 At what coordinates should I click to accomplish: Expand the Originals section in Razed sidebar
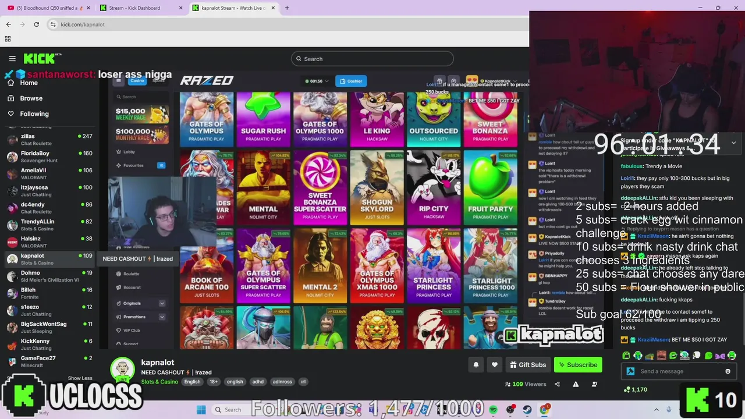(162, 303)
